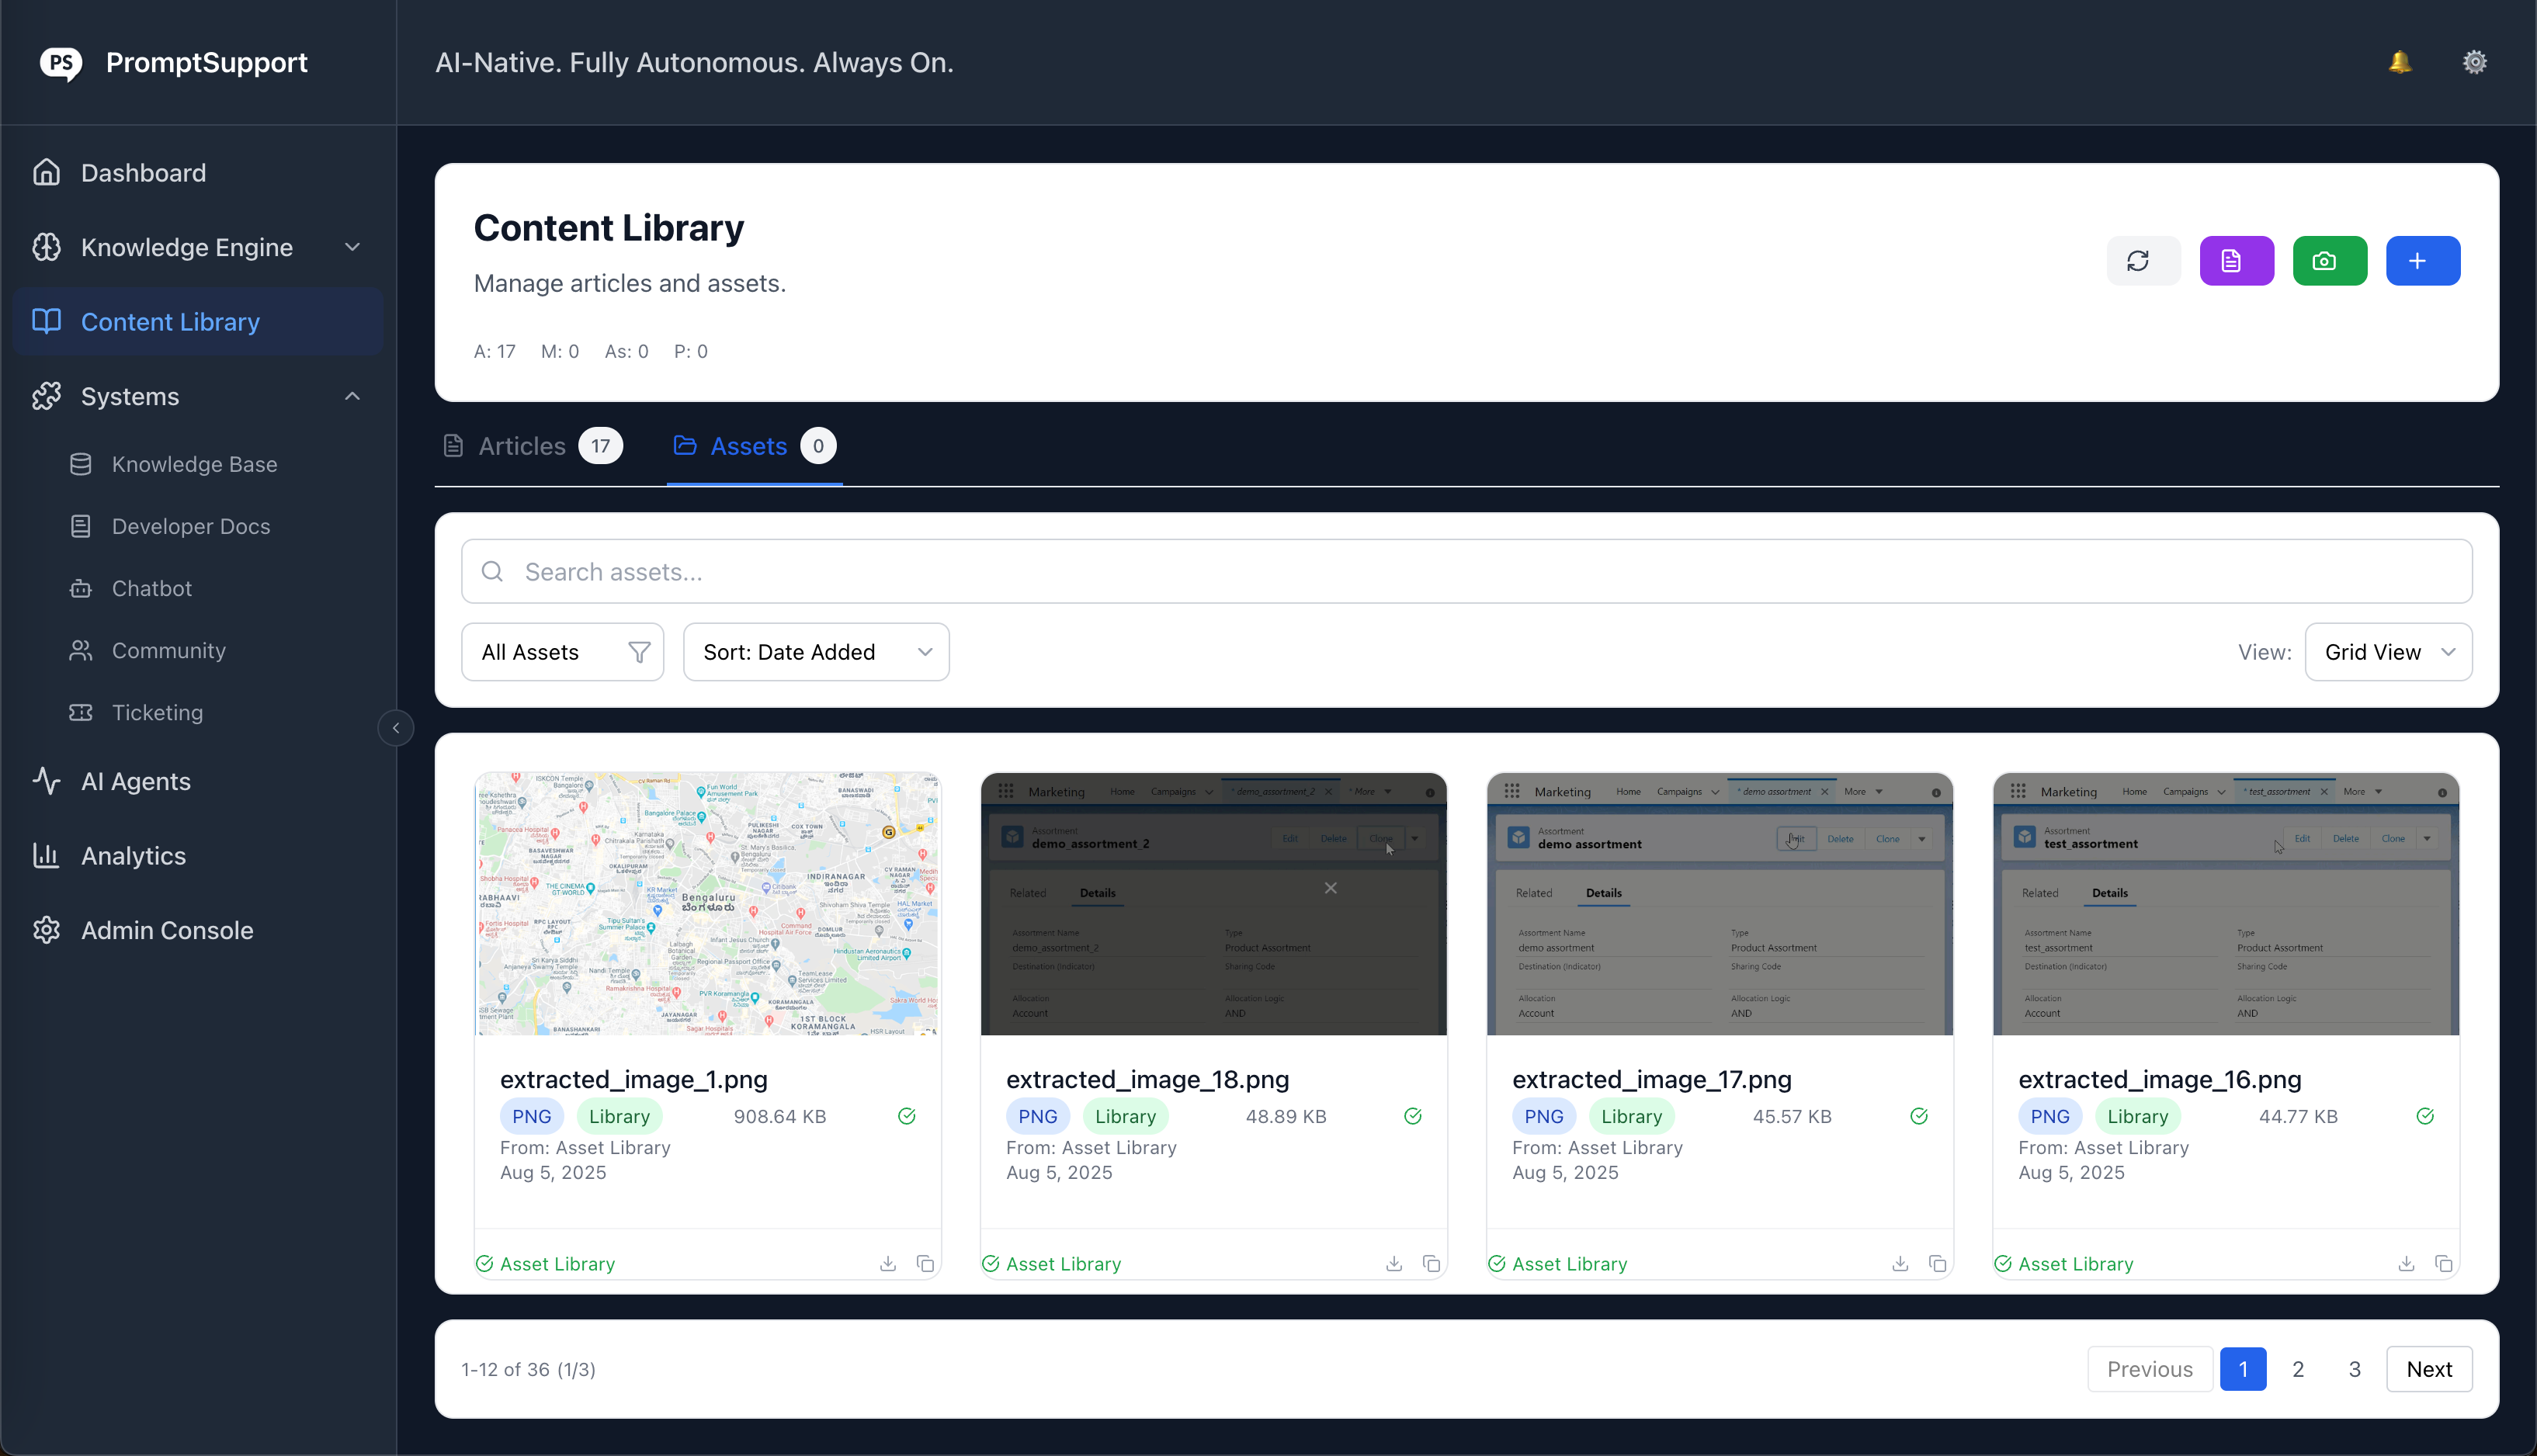Open the Chatbot section in sidebar
Screen dimensions: 2537x1456
click(151, 588)
